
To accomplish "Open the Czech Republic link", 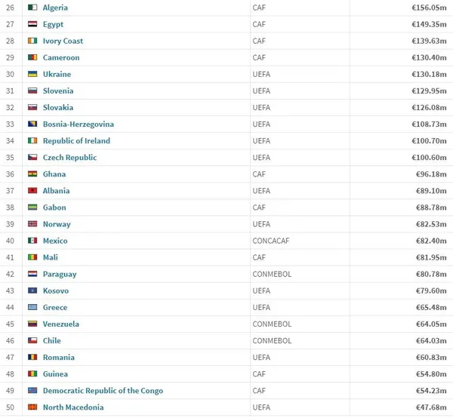I will tap(69, 158).
